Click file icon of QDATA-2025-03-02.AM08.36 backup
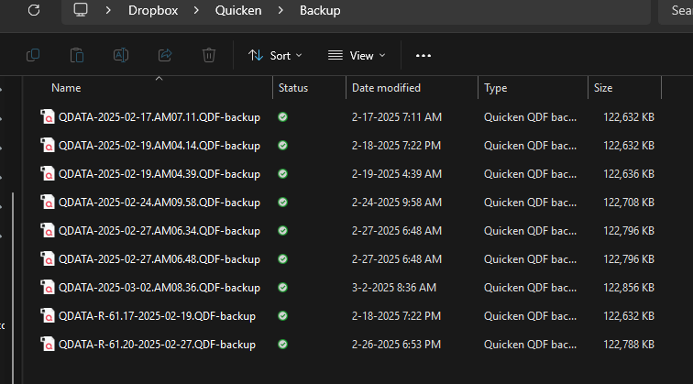Viewport: 693px width, 384px height. (x=48, y=288)
